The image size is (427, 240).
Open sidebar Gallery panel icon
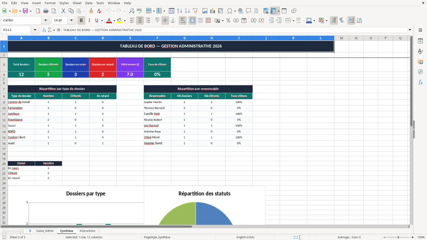420,62
